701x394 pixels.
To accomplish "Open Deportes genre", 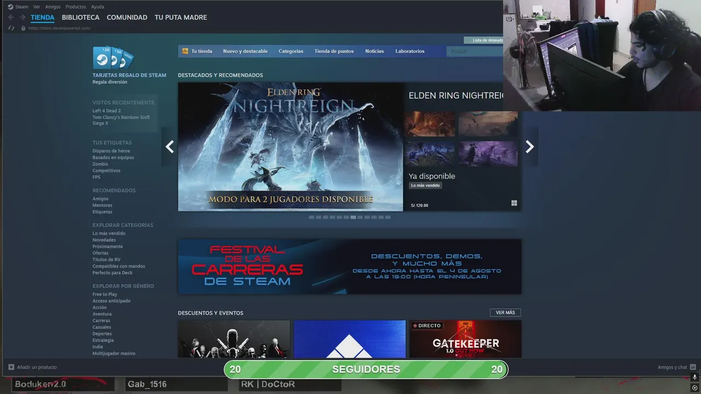I will [x=102, y=334].
